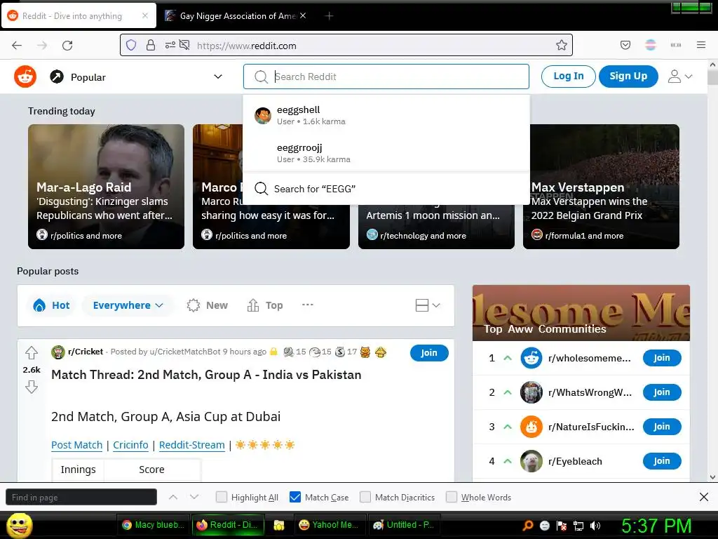
Task: Select the eeggshell user suggestion
Action: pyautogui.click(x=386, y=115)
